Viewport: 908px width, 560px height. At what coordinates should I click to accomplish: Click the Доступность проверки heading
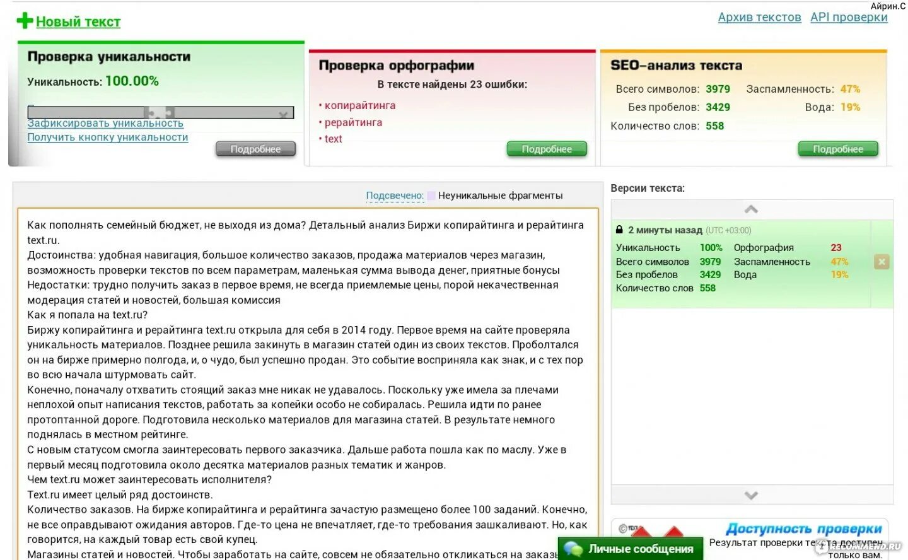804,528
